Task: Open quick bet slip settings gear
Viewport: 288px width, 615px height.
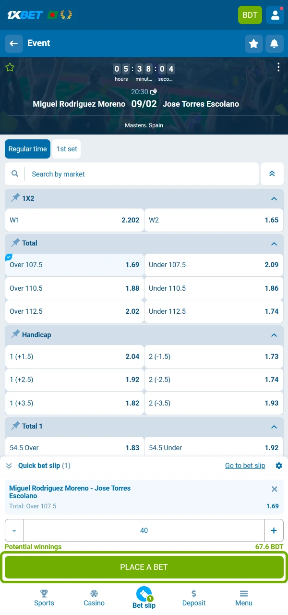Action: click(279, 466)
